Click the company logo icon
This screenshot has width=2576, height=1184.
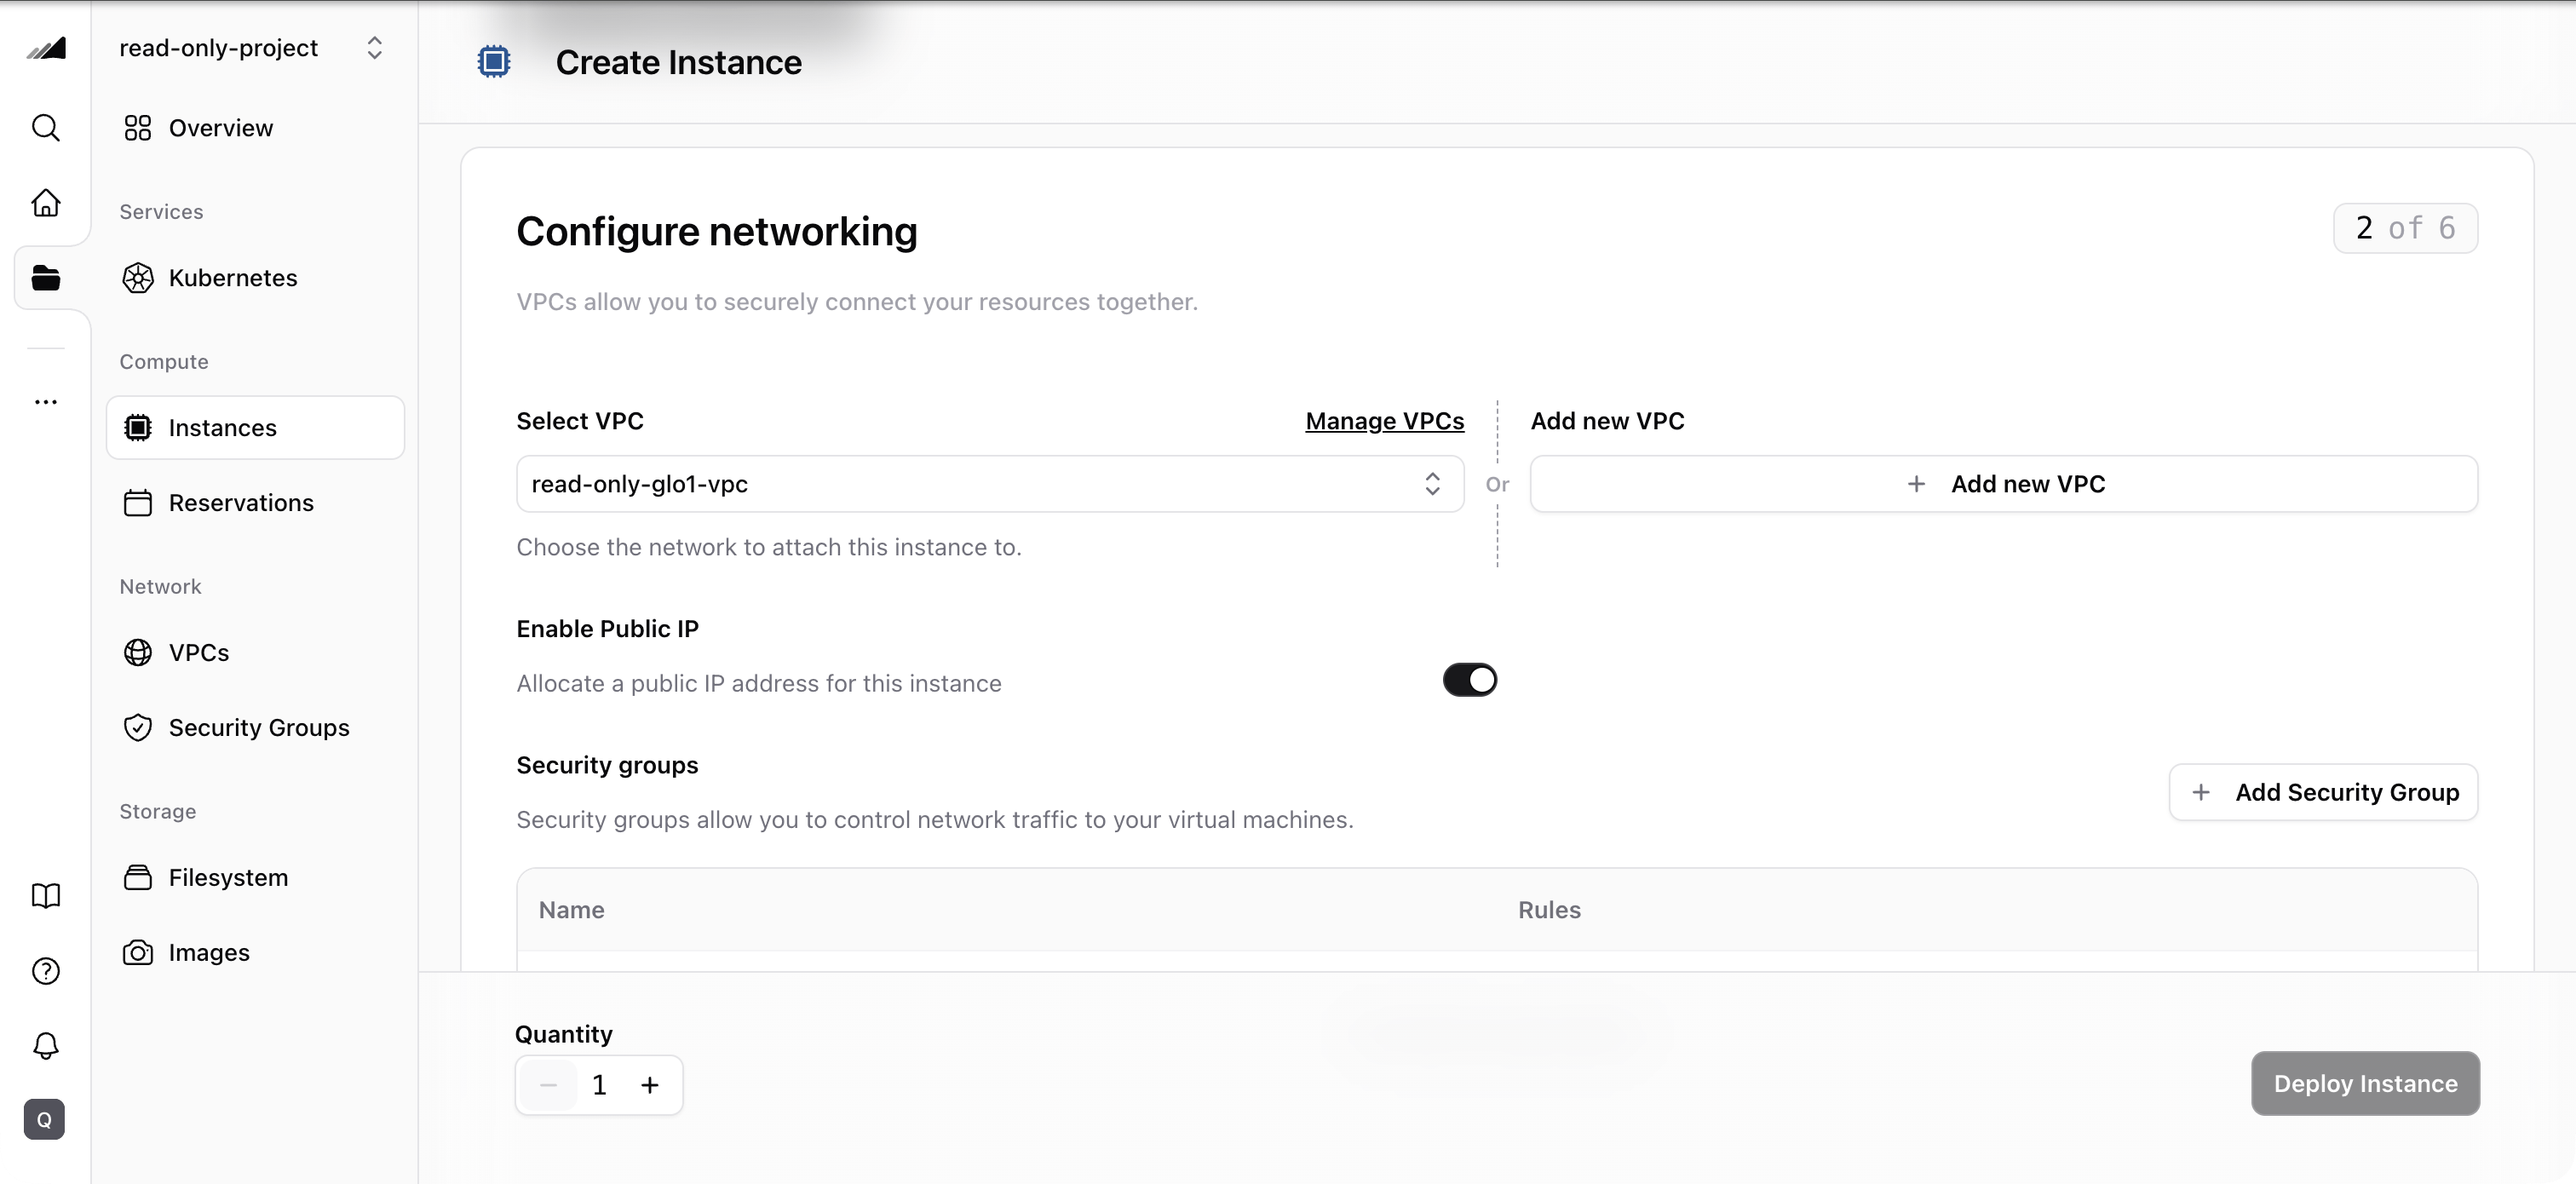tap(46, 49)
